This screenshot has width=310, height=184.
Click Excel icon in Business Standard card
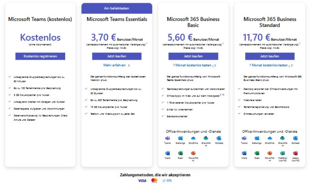click(x=257, y=153)
